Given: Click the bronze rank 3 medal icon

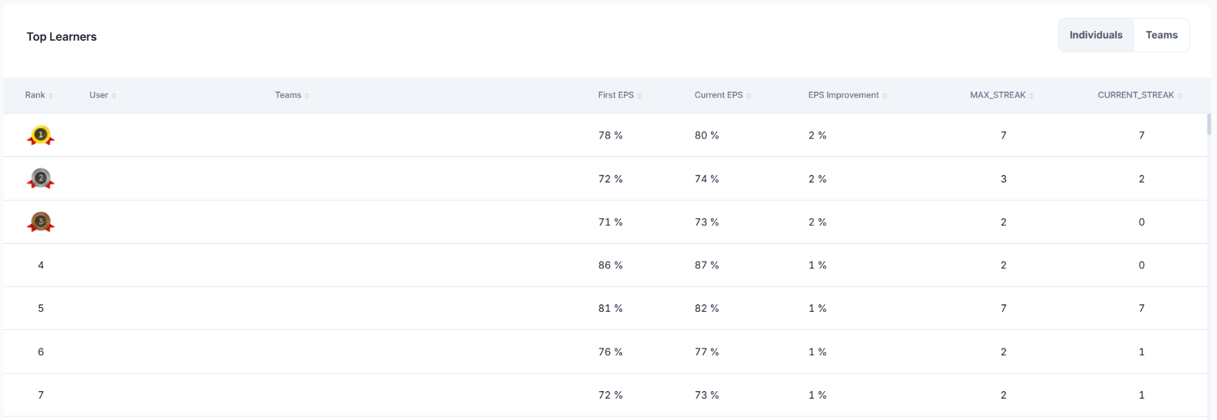Looking at the screenshot, I should point(41,222).
